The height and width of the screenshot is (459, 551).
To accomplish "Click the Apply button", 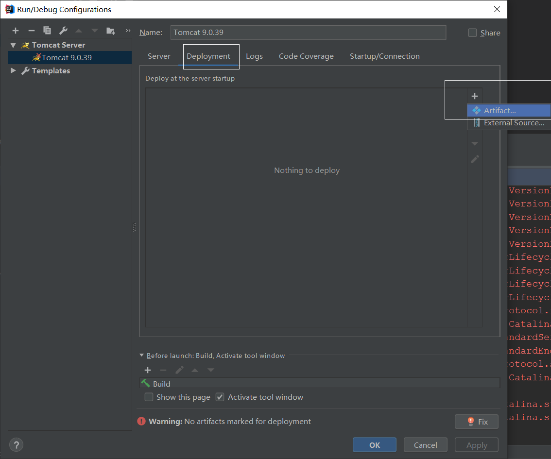I will [x=477, y=445].
